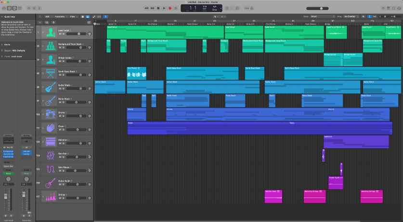Open the Compressor plugin slot on channel strip

(8, 151)
